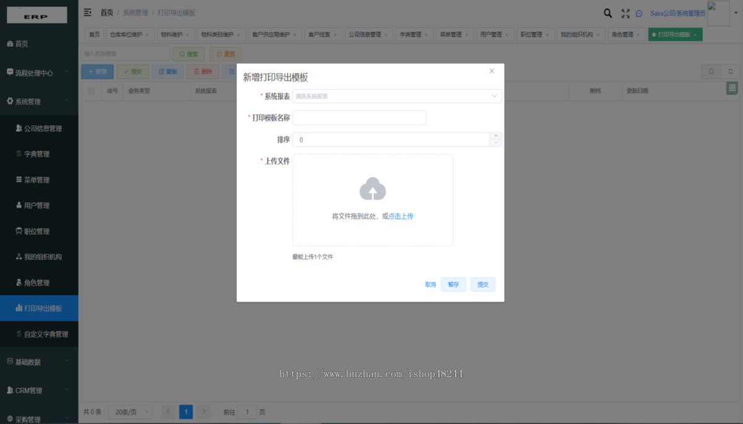Select the green 打印导出模板 tab

(675, 35)
